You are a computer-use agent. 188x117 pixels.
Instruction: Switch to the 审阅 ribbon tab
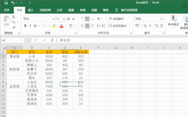83,10
